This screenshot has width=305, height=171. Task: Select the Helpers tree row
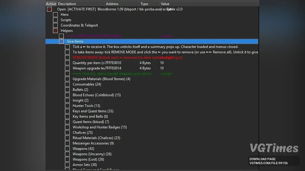coord(67,31)
